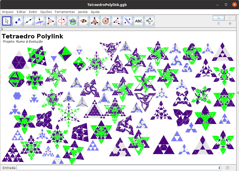Expand Angle tool options arrow
The image size is (239, 171).
120,24
